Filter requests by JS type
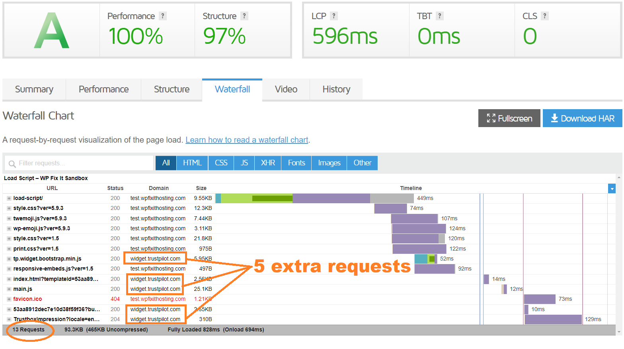This screenshot has width=624, height=349. [244, 163]
